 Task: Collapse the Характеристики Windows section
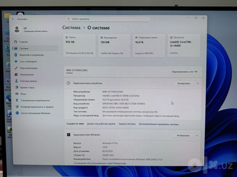pyautogui.click(x=197, y=136)
